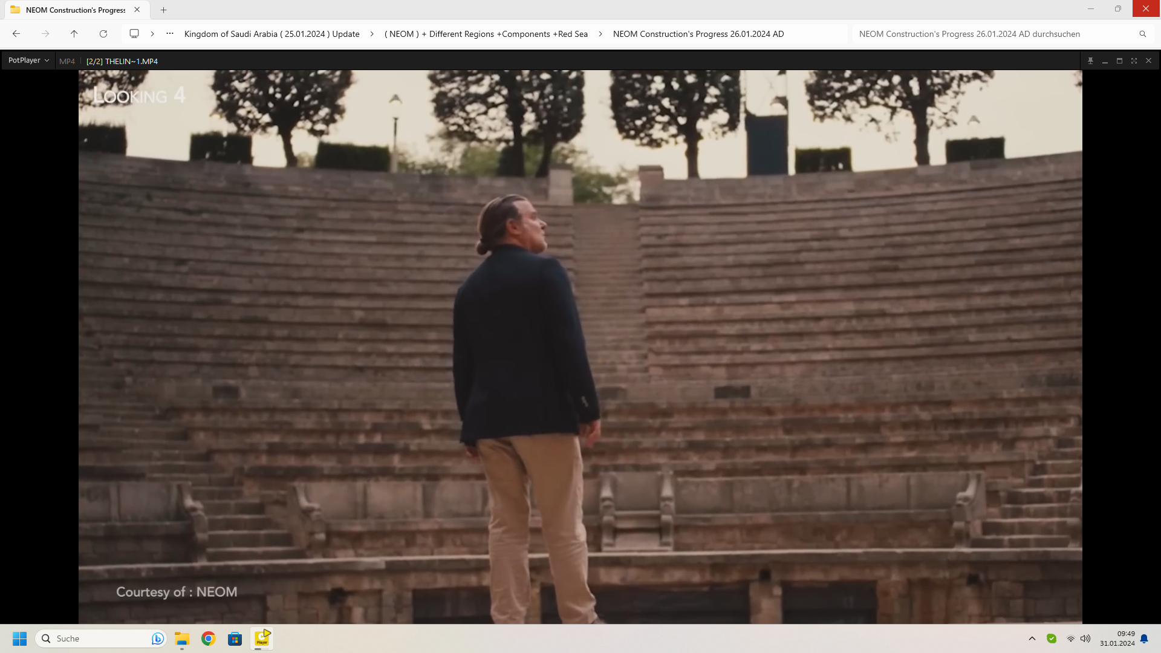Open the clock and calendar flyout
This screenshot has width=1161, height=653.
point(1117,638)
